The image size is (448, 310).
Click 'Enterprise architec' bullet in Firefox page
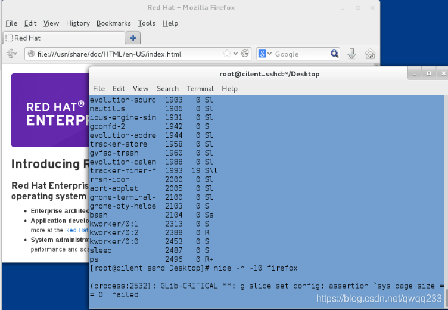click(60, 211)
